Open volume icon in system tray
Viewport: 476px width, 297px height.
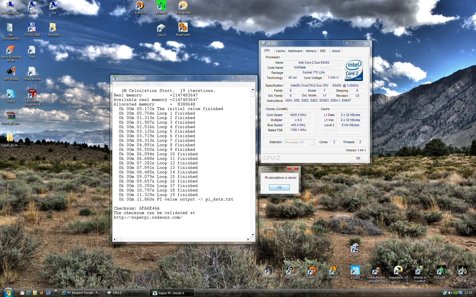450,293
